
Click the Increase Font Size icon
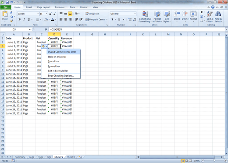click(x=50, y=14)
